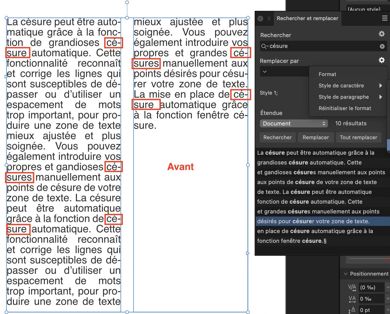Click the tracking VA icon

point(352,299)
